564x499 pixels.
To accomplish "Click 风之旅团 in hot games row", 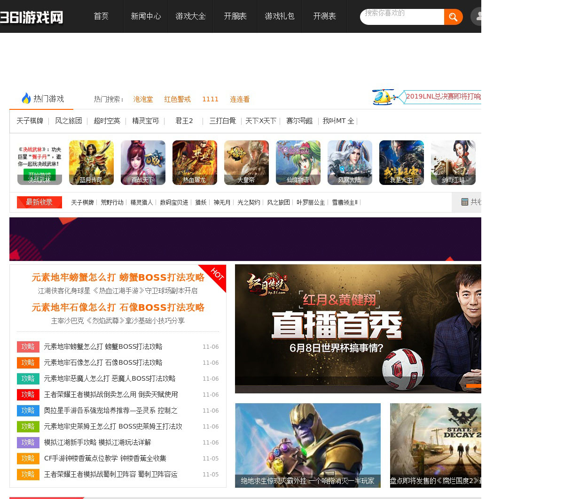I will coord(69,121).
